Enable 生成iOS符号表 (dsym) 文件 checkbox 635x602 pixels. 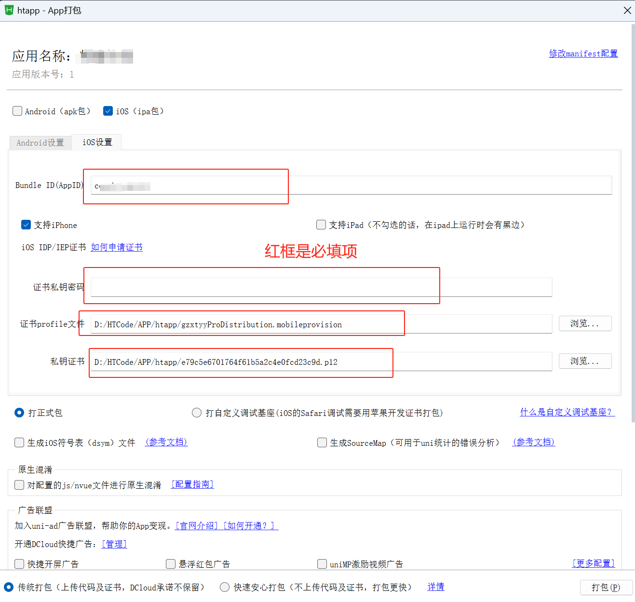[x=19, y=442]
